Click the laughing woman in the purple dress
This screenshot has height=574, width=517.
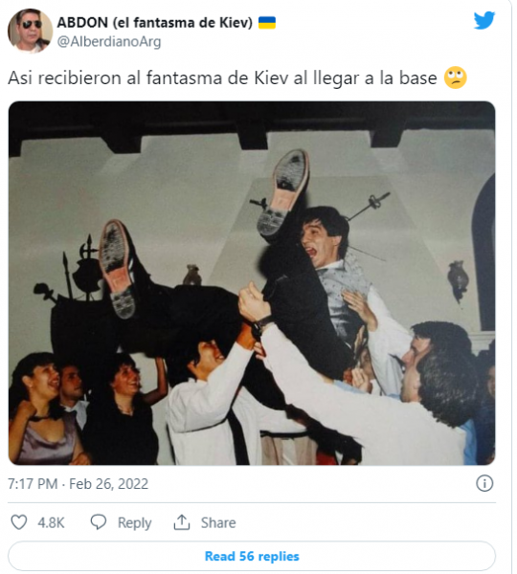pyautogui.click(x=42, y=408)
